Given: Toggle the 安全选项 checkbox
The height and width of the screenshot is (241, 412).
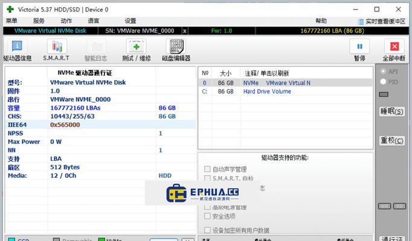Looking at the screenshot, I should 207,216.
